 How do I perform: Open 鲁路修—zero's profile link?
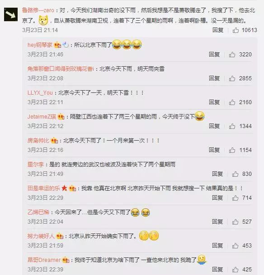point(38,10)
